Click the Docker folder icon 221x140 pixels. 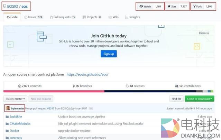(7, 131)
